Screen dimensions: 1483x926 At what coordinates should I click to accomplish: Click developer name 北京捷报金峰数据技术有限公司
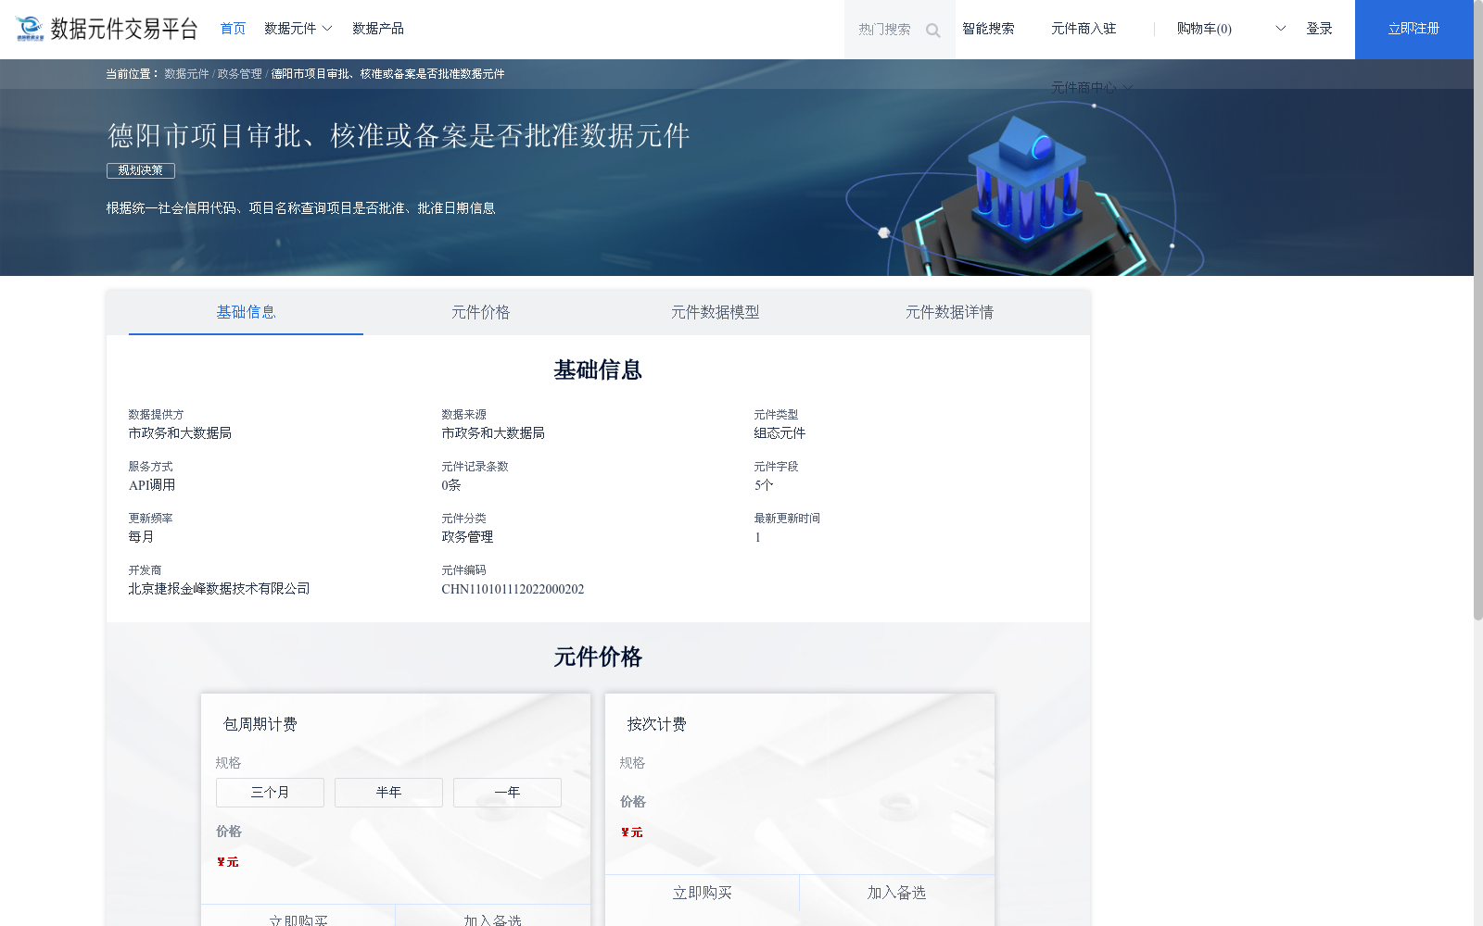tap(219, 589)
